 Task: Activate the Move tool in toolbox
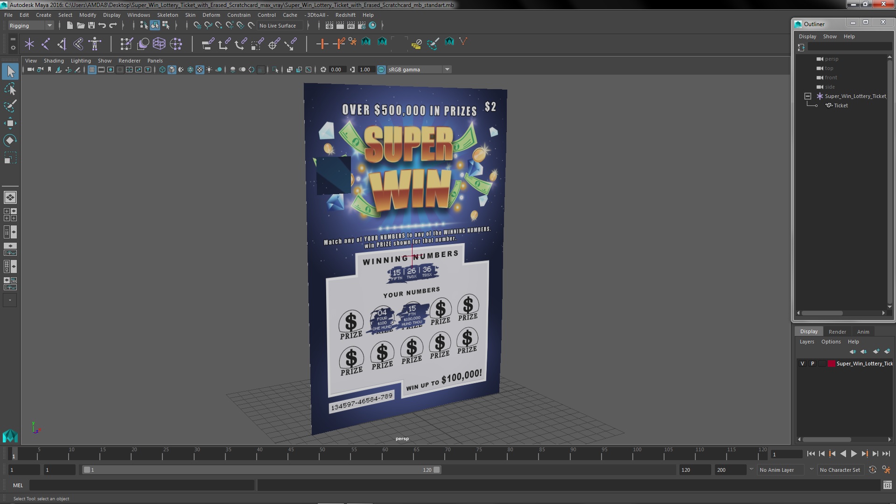tap(10, 123)
